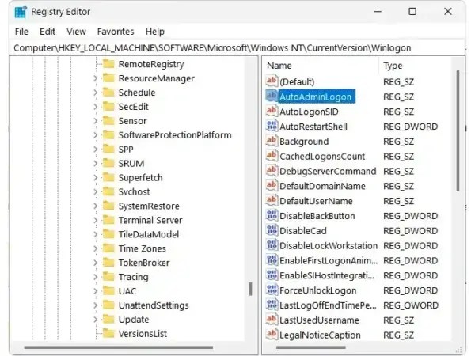475x356 pixels.
Task: Expand the SystemRestore key
Action: (x=96, y=206)
